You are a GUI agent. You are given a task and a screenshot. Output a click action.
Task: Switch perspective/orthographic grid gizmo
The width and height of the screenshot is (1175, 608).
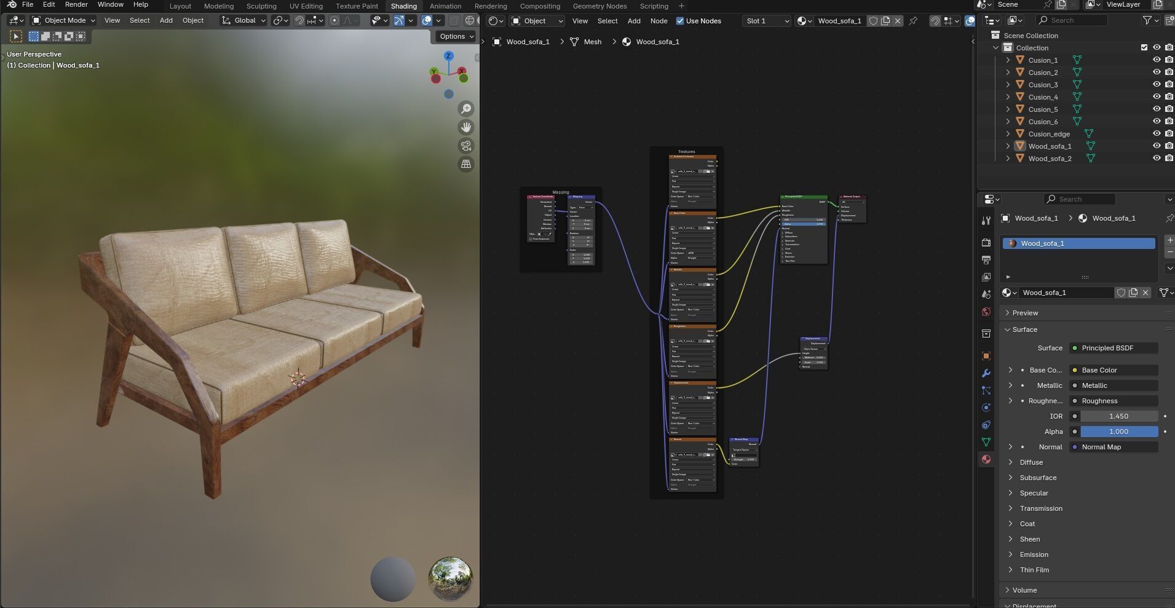click(x=466, y=164)
